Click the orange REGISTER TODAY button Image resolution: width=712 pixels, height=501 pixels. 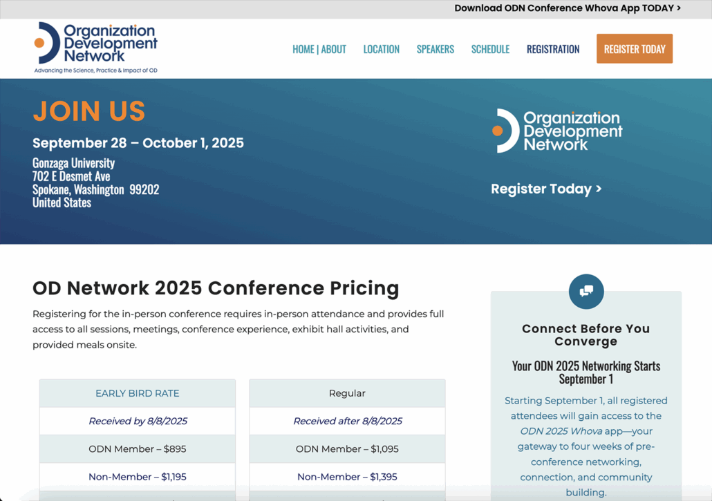635,48
